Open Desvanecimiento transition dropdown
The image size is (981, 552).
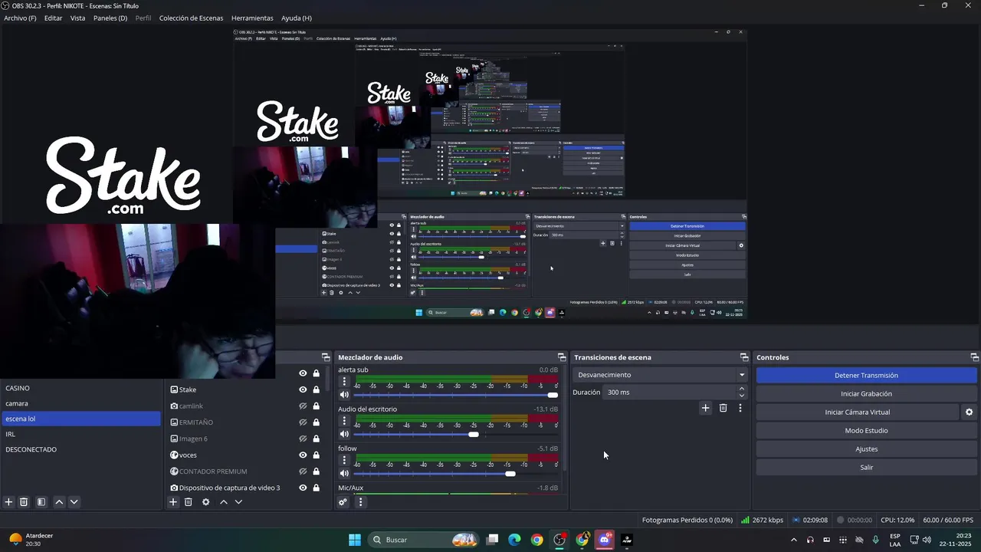[660, 375]
